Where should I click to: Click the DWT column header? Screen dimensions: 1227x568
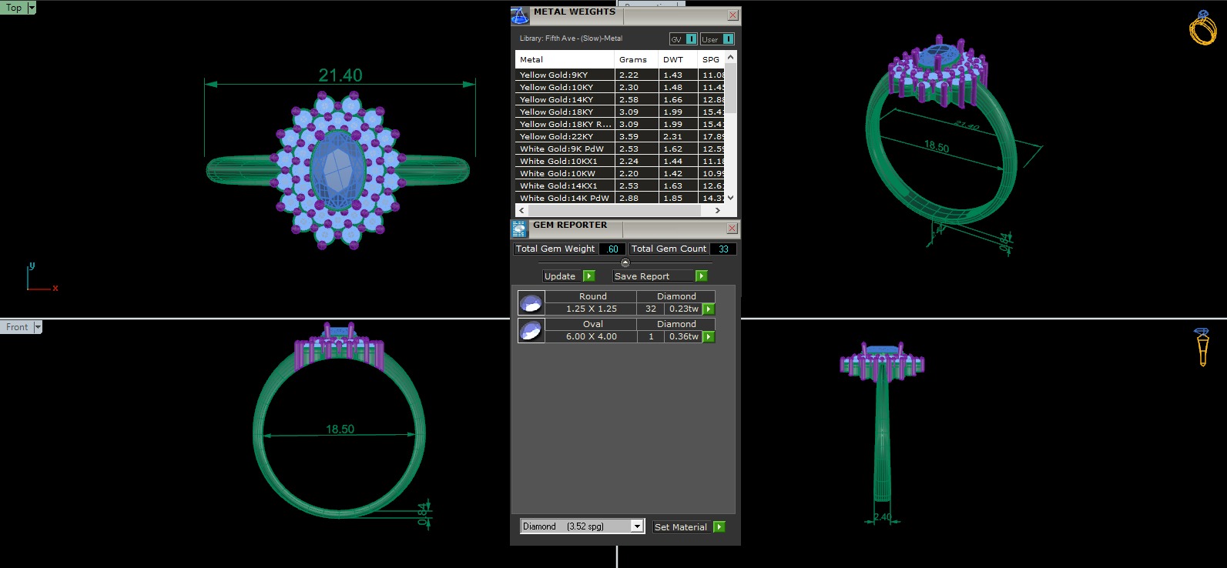pos(678,59)
